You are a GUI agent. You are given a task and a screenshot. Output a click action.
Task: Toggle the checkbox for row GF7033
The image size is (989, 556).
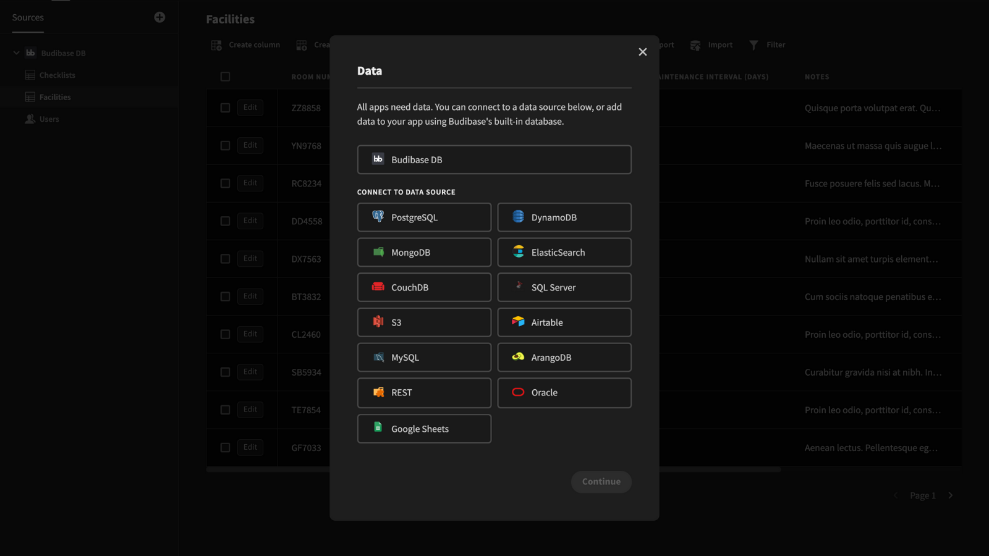[225, 447]
